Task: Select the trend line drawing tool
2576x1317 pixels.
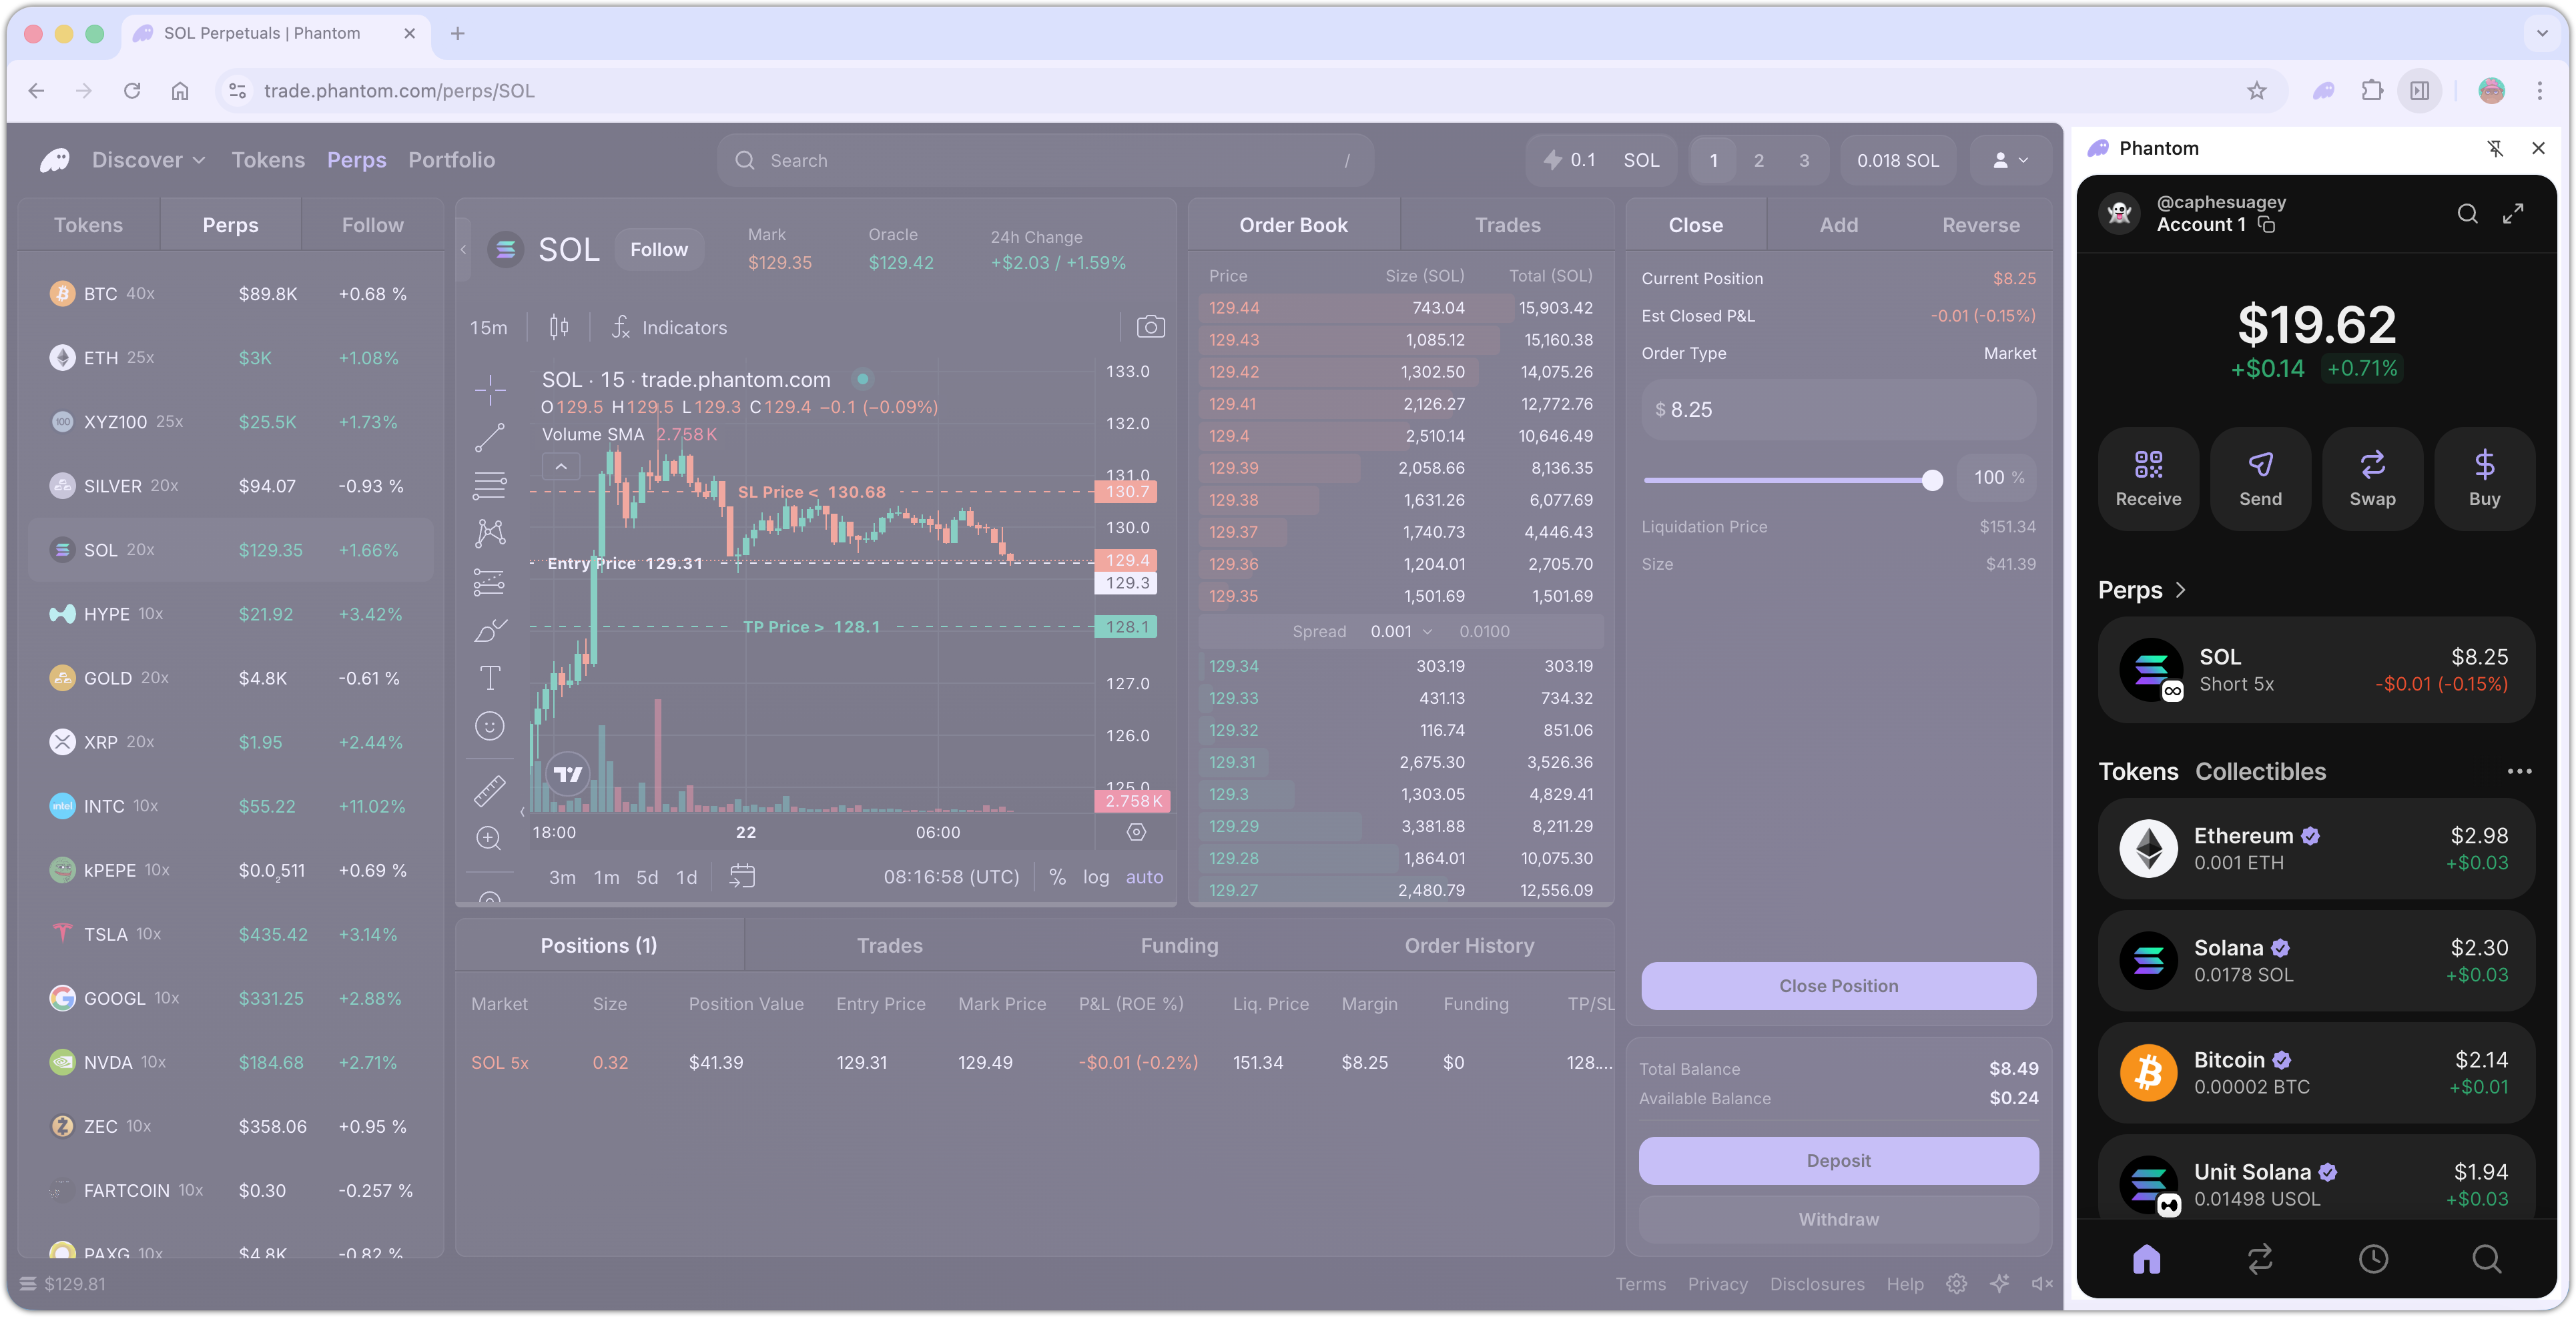Action: coord(489,437)
